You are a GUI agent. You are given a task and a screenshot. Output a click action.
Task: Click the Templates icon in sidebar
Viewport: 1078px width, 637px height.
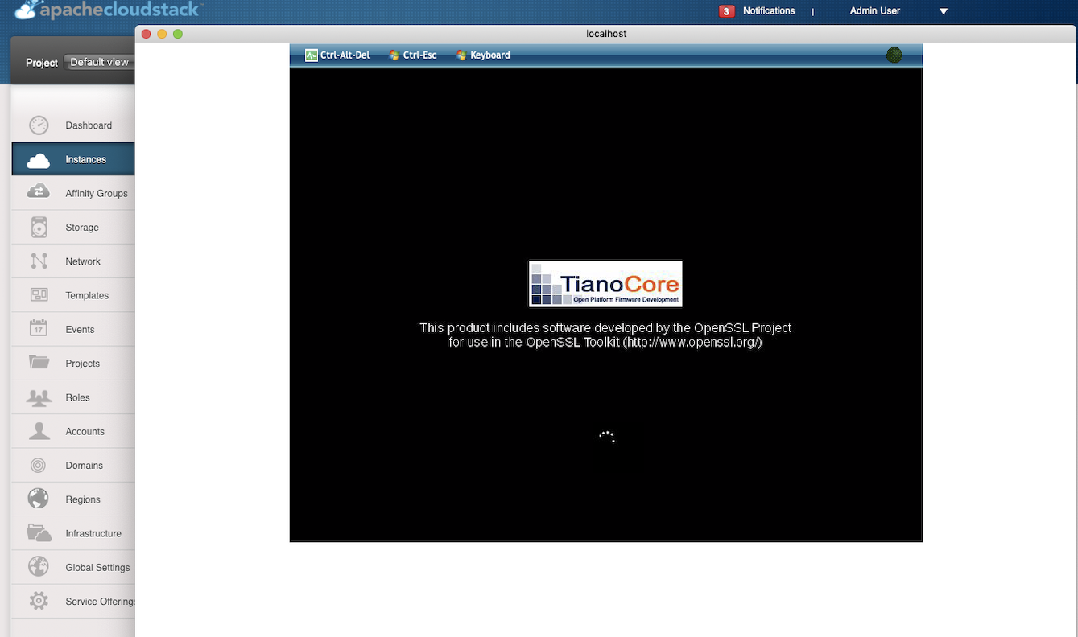pos(39,295)
